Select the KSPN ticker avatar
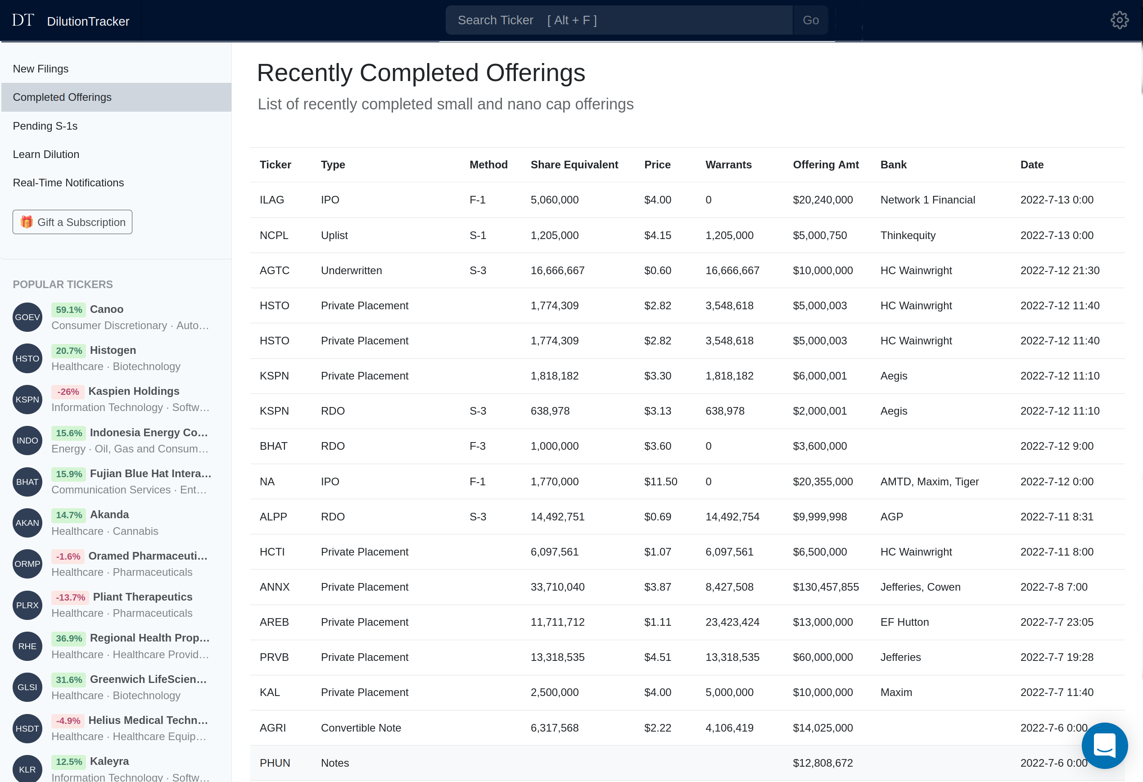The width and height of the screenshot is (1143, 782). (x=27, y=399)
